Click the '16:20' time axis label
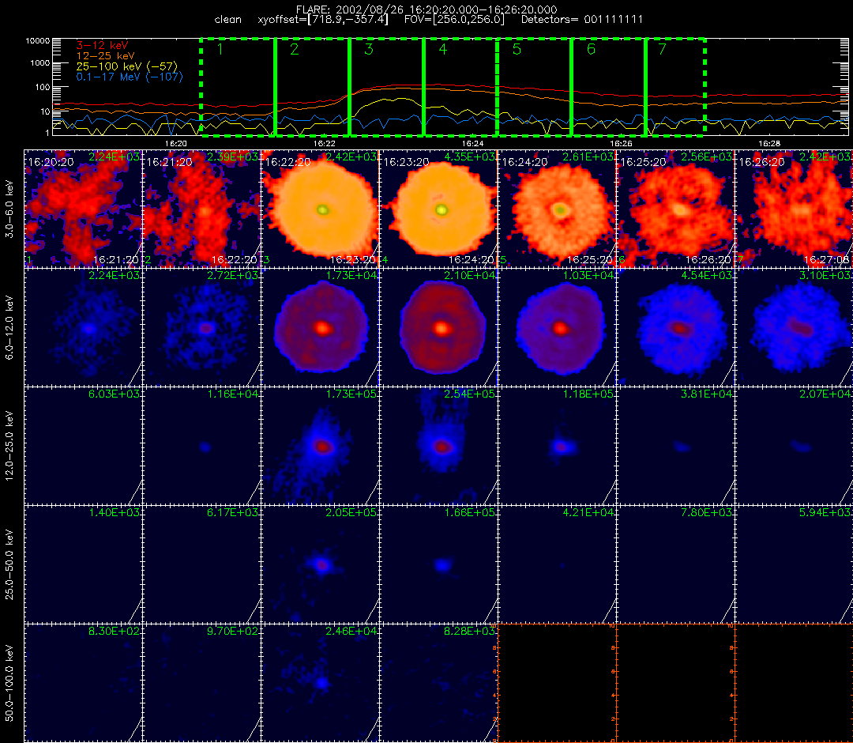 [x=175, y=143]
